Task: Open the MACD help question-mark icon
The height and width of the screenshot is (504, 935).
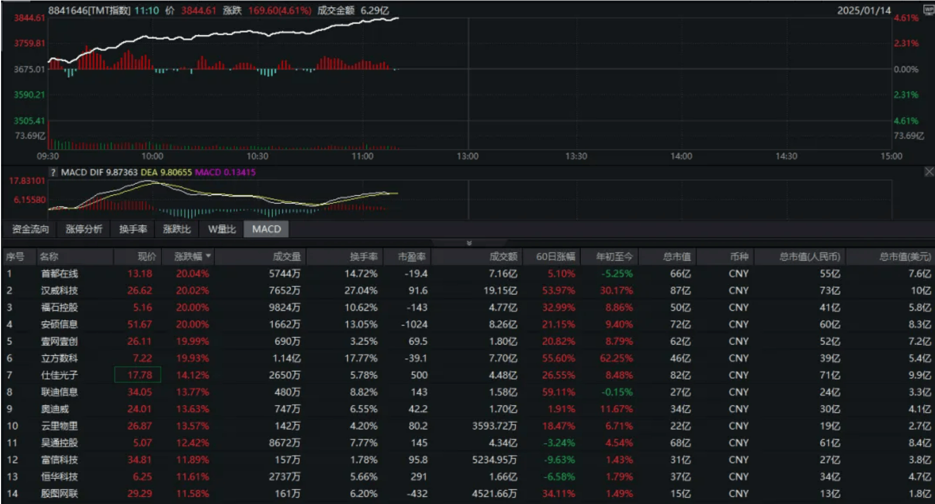Action: pos(53,172)
